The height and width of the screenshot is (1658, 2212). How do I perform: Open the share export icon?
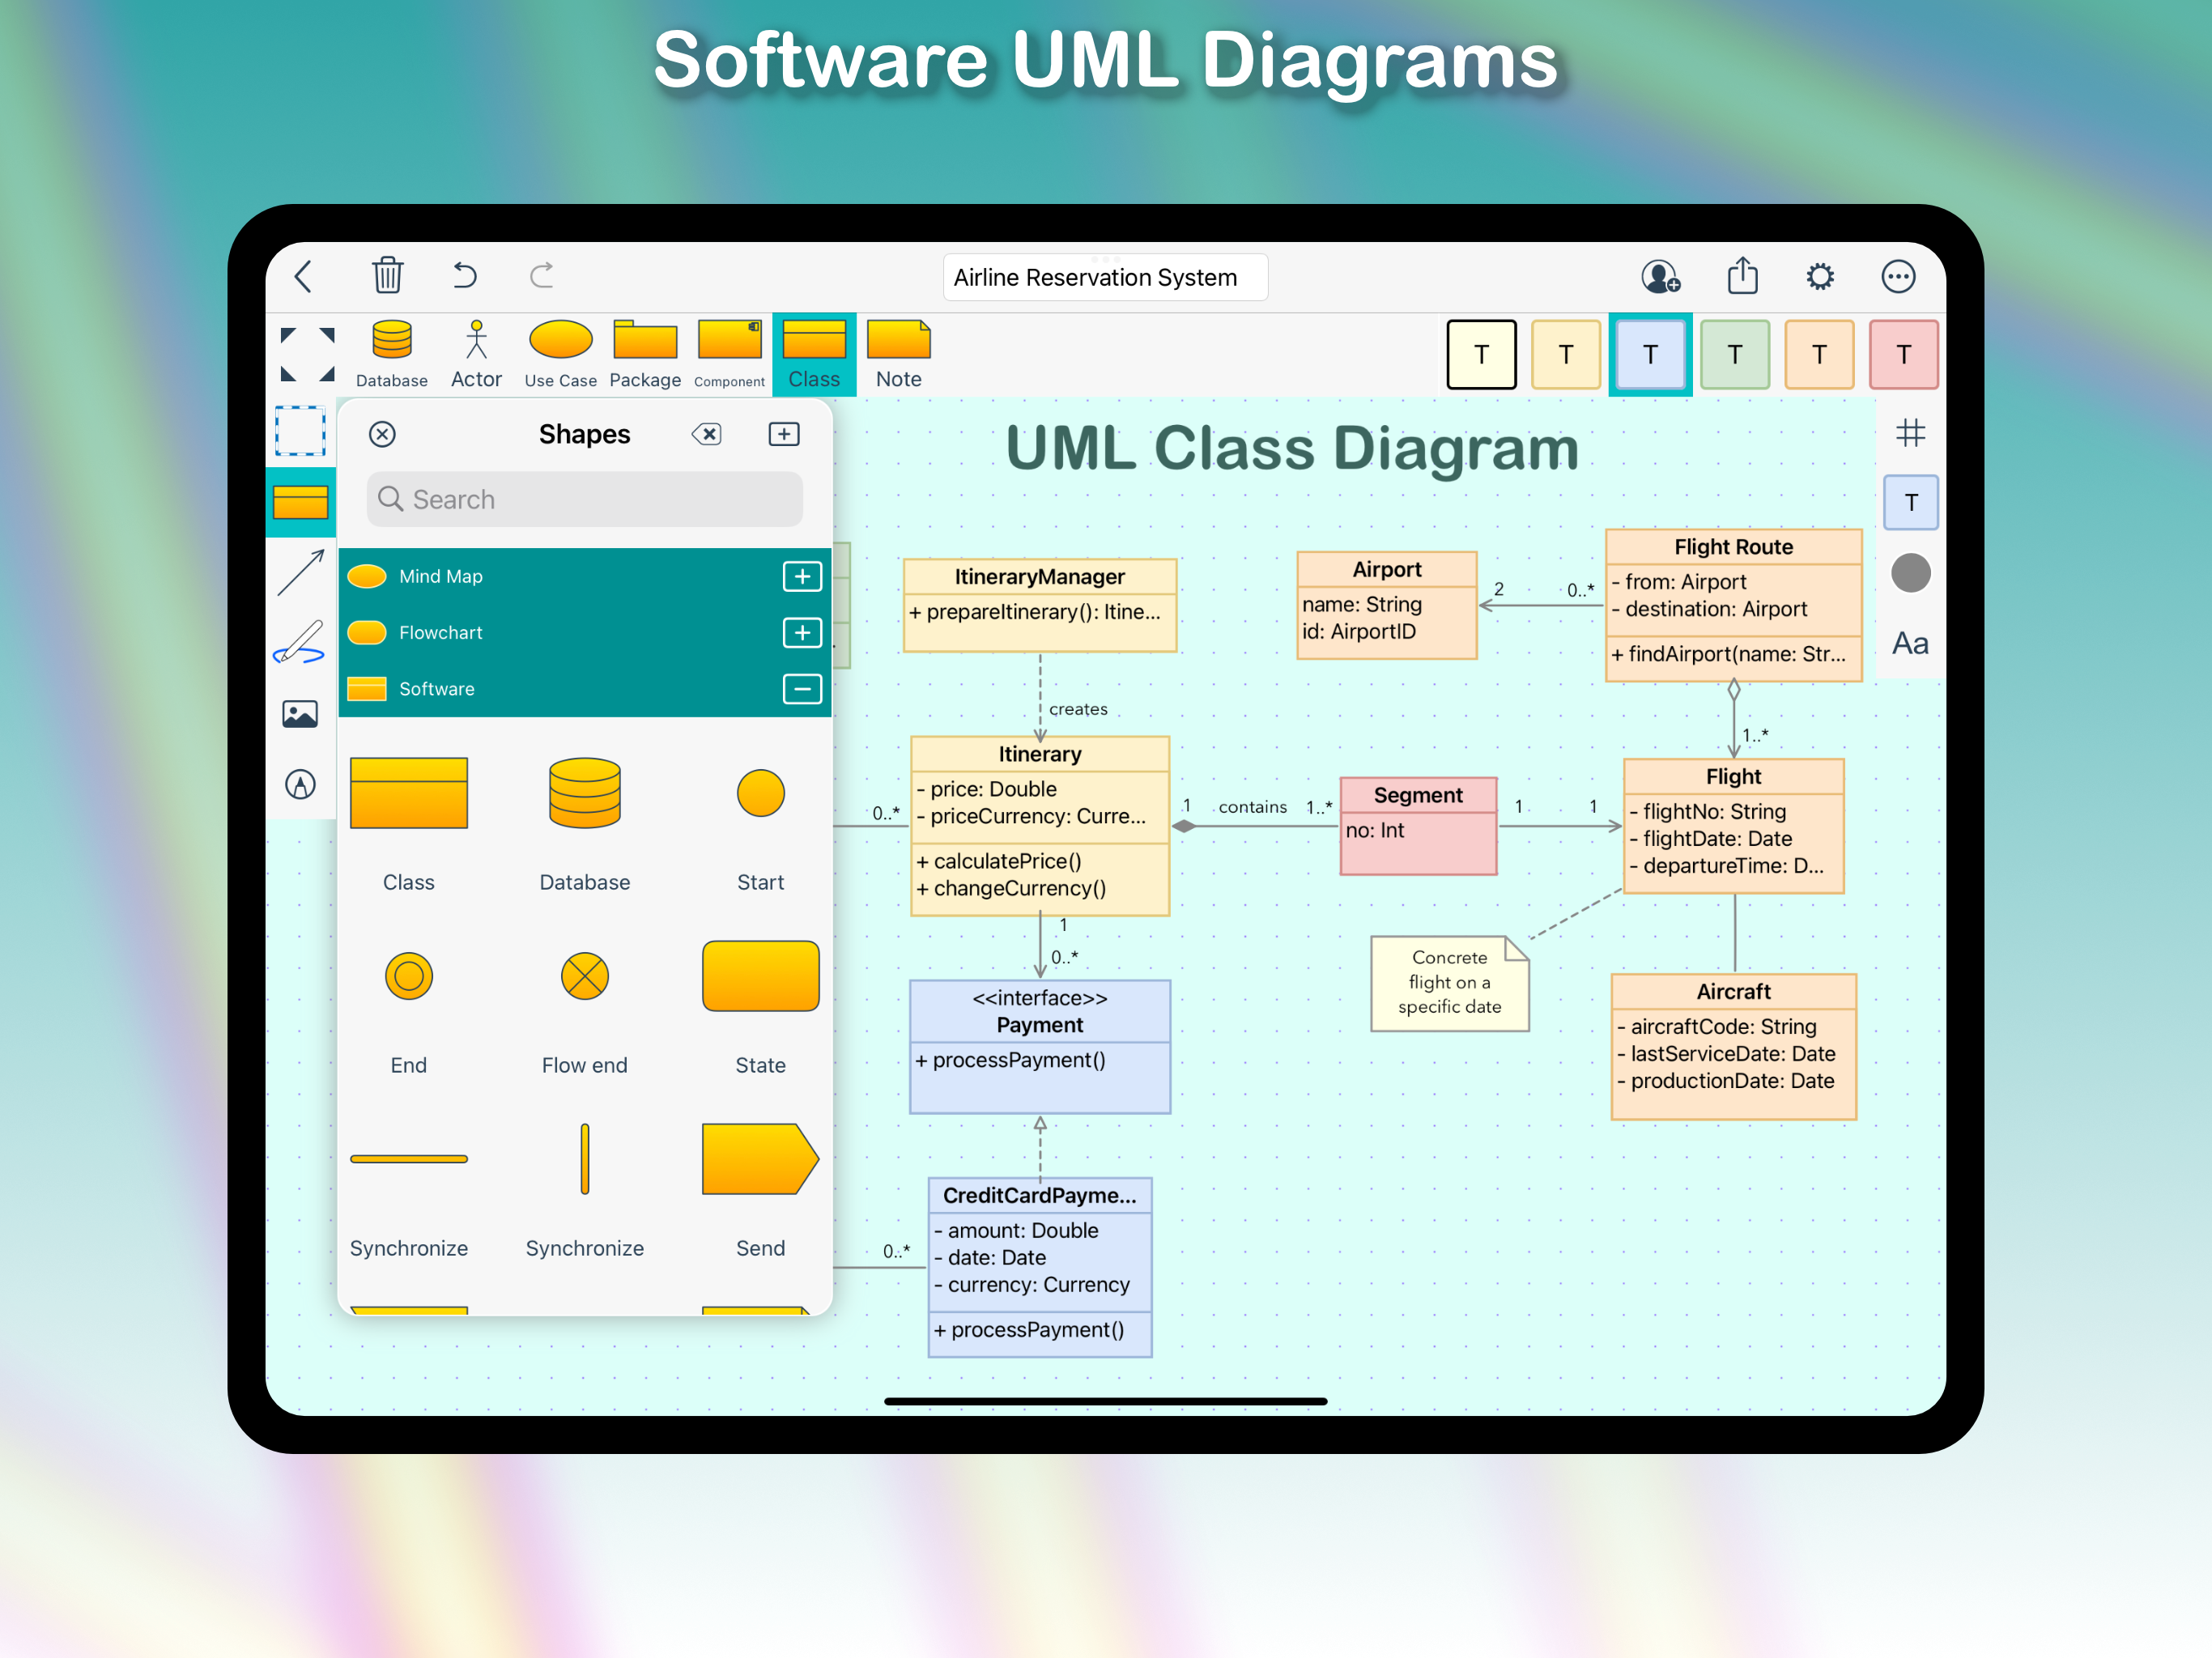(x=1742, y=275)
